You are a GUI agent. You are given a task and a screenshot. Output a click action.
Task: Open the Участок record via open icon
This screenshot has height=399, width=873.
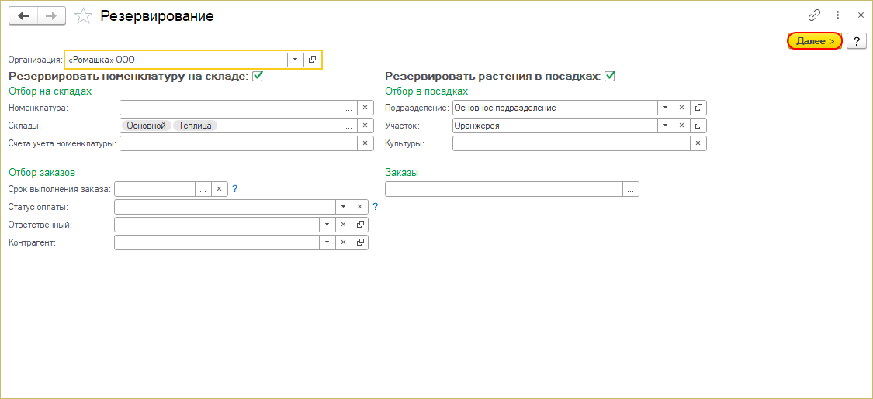(x=698, y=126)
